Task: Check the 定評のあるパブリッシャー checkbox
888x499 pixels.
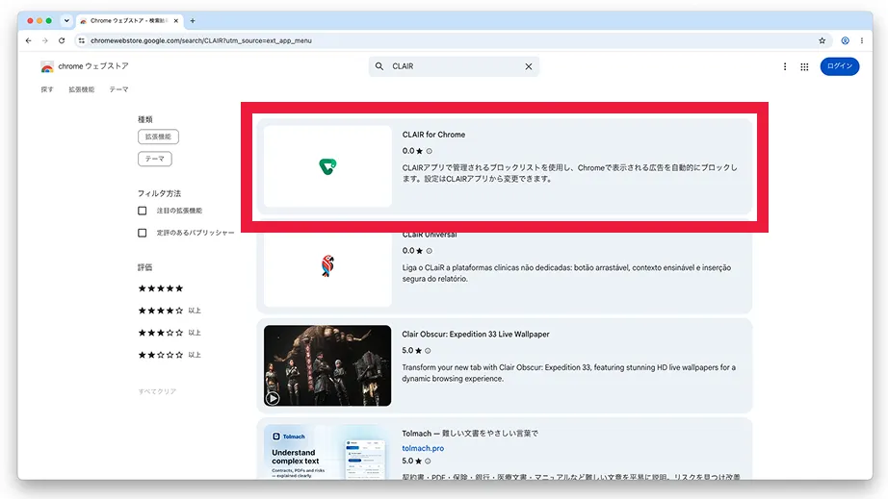Action: click(143, 233)
